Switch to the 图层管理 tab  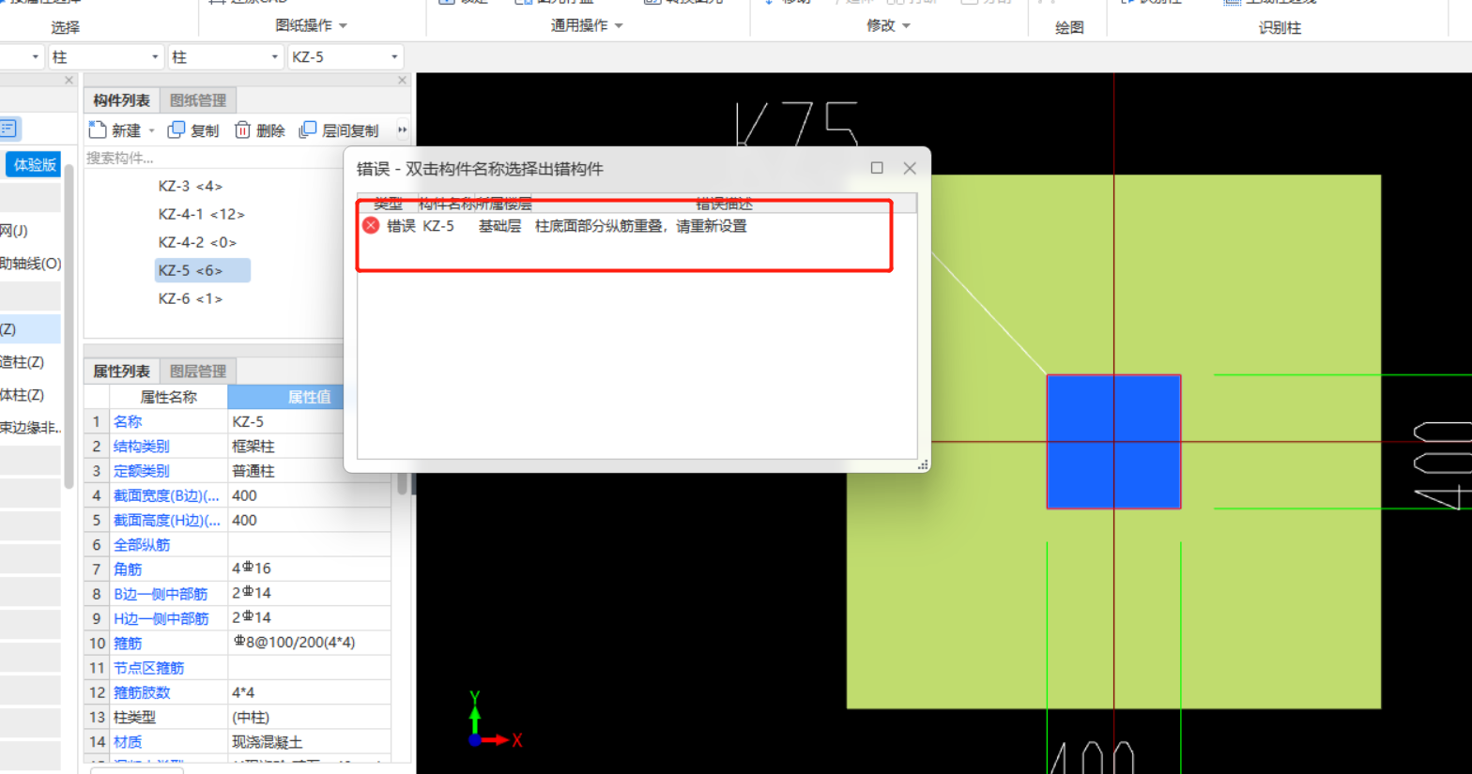click(x=198, y=372)
